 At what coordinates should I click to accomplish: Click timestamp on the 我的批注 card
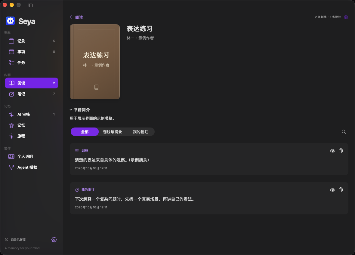pos(91,207)
